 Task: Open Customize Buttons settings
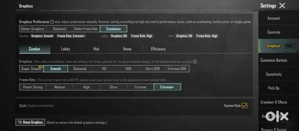[x=273, y=60]
